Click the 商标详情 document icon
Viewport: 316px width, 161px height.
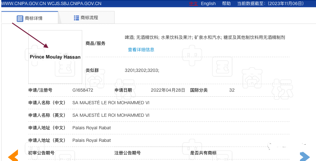click(20, 19)
